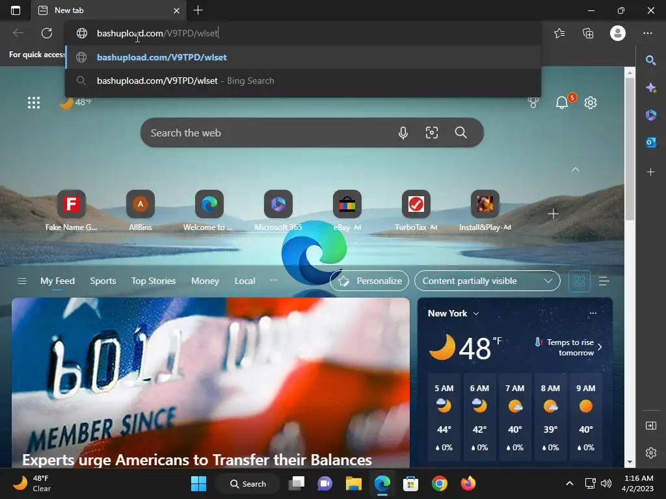The height and width of the screenshot is (499, 666).
Task: Open the Fake Name G... quick link tile
Action: click(72, 211)
